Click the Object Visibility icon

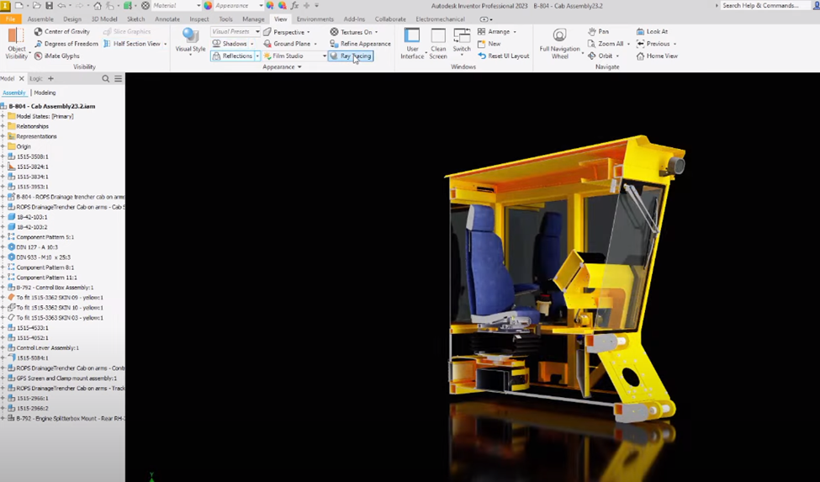pos(16,37)
